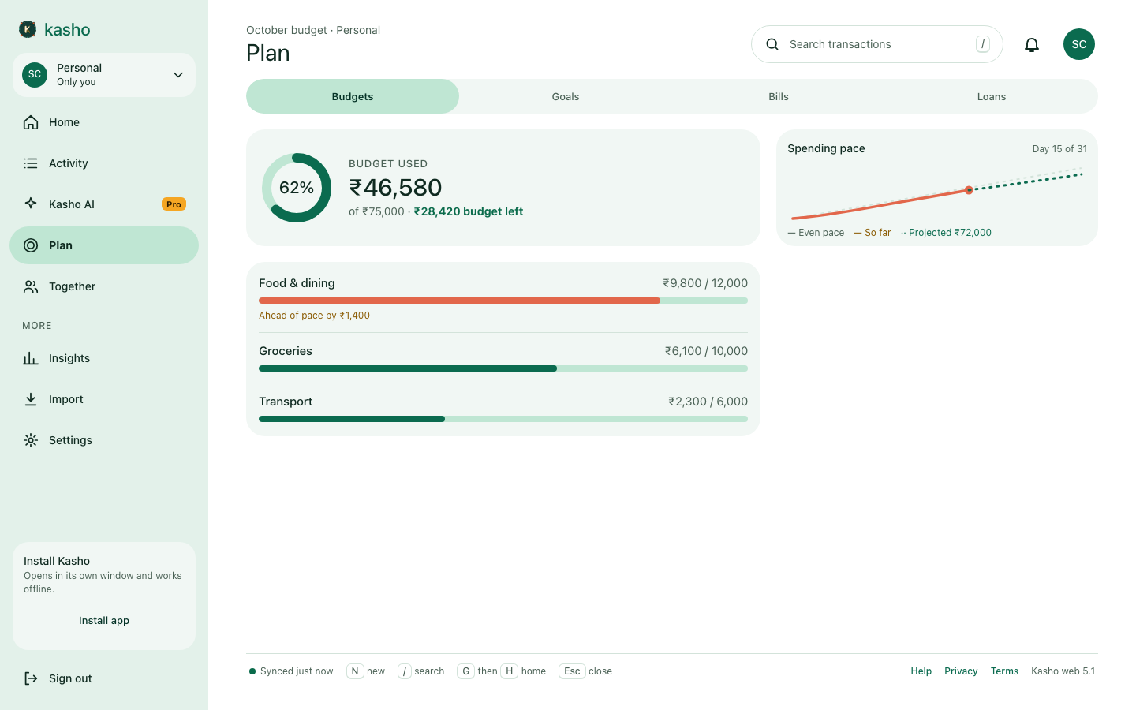
Task: Click '₹28,420 budget left' text
Action: click(469, 211)
